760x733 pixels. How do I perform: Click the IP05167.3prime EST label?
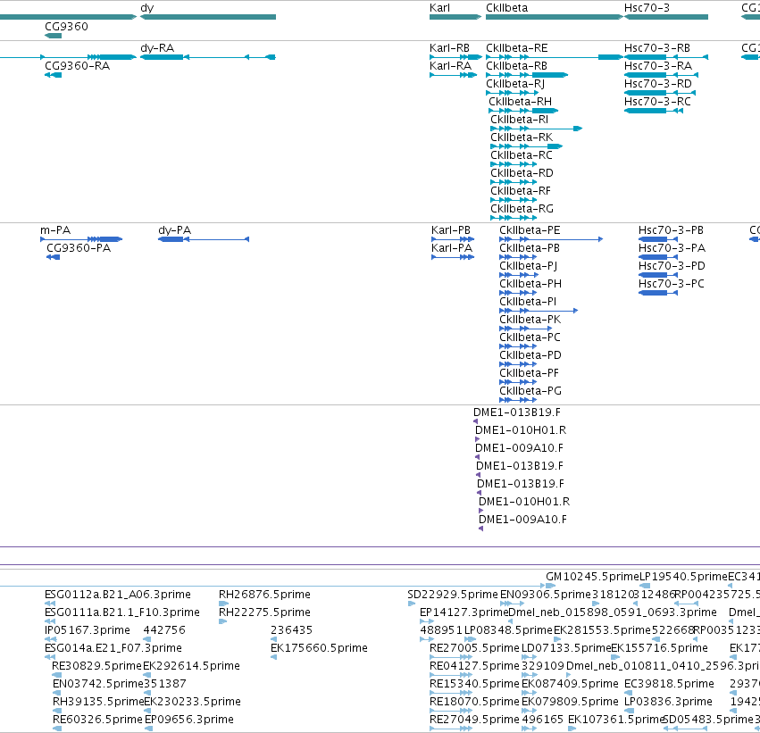[x=88, y=630]
